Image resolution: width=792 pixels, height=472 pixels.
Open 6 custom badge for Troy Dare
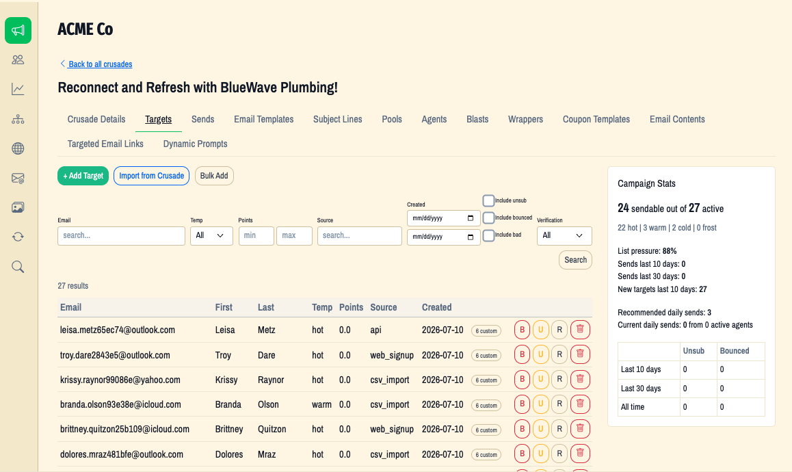(x=486, y=355)
